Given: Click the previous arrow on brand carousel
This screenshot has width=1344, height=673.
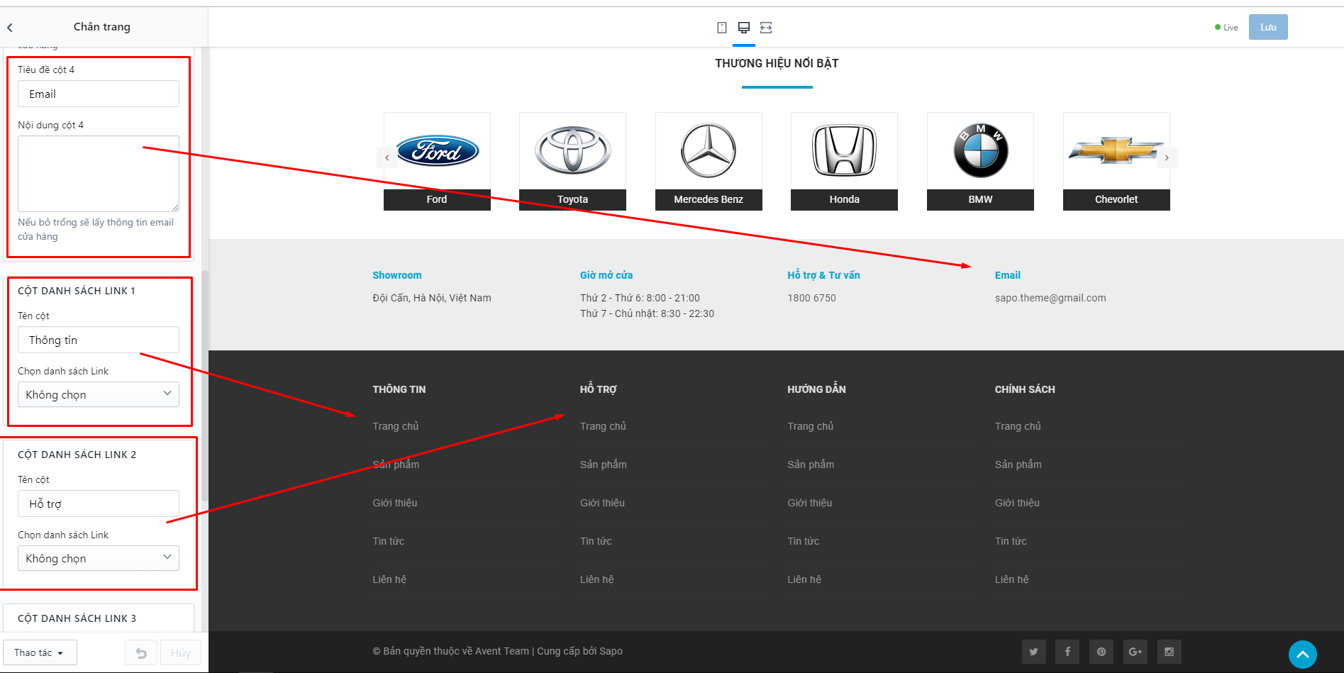Looking at the screenshot, I should click(x=387, y=157).
